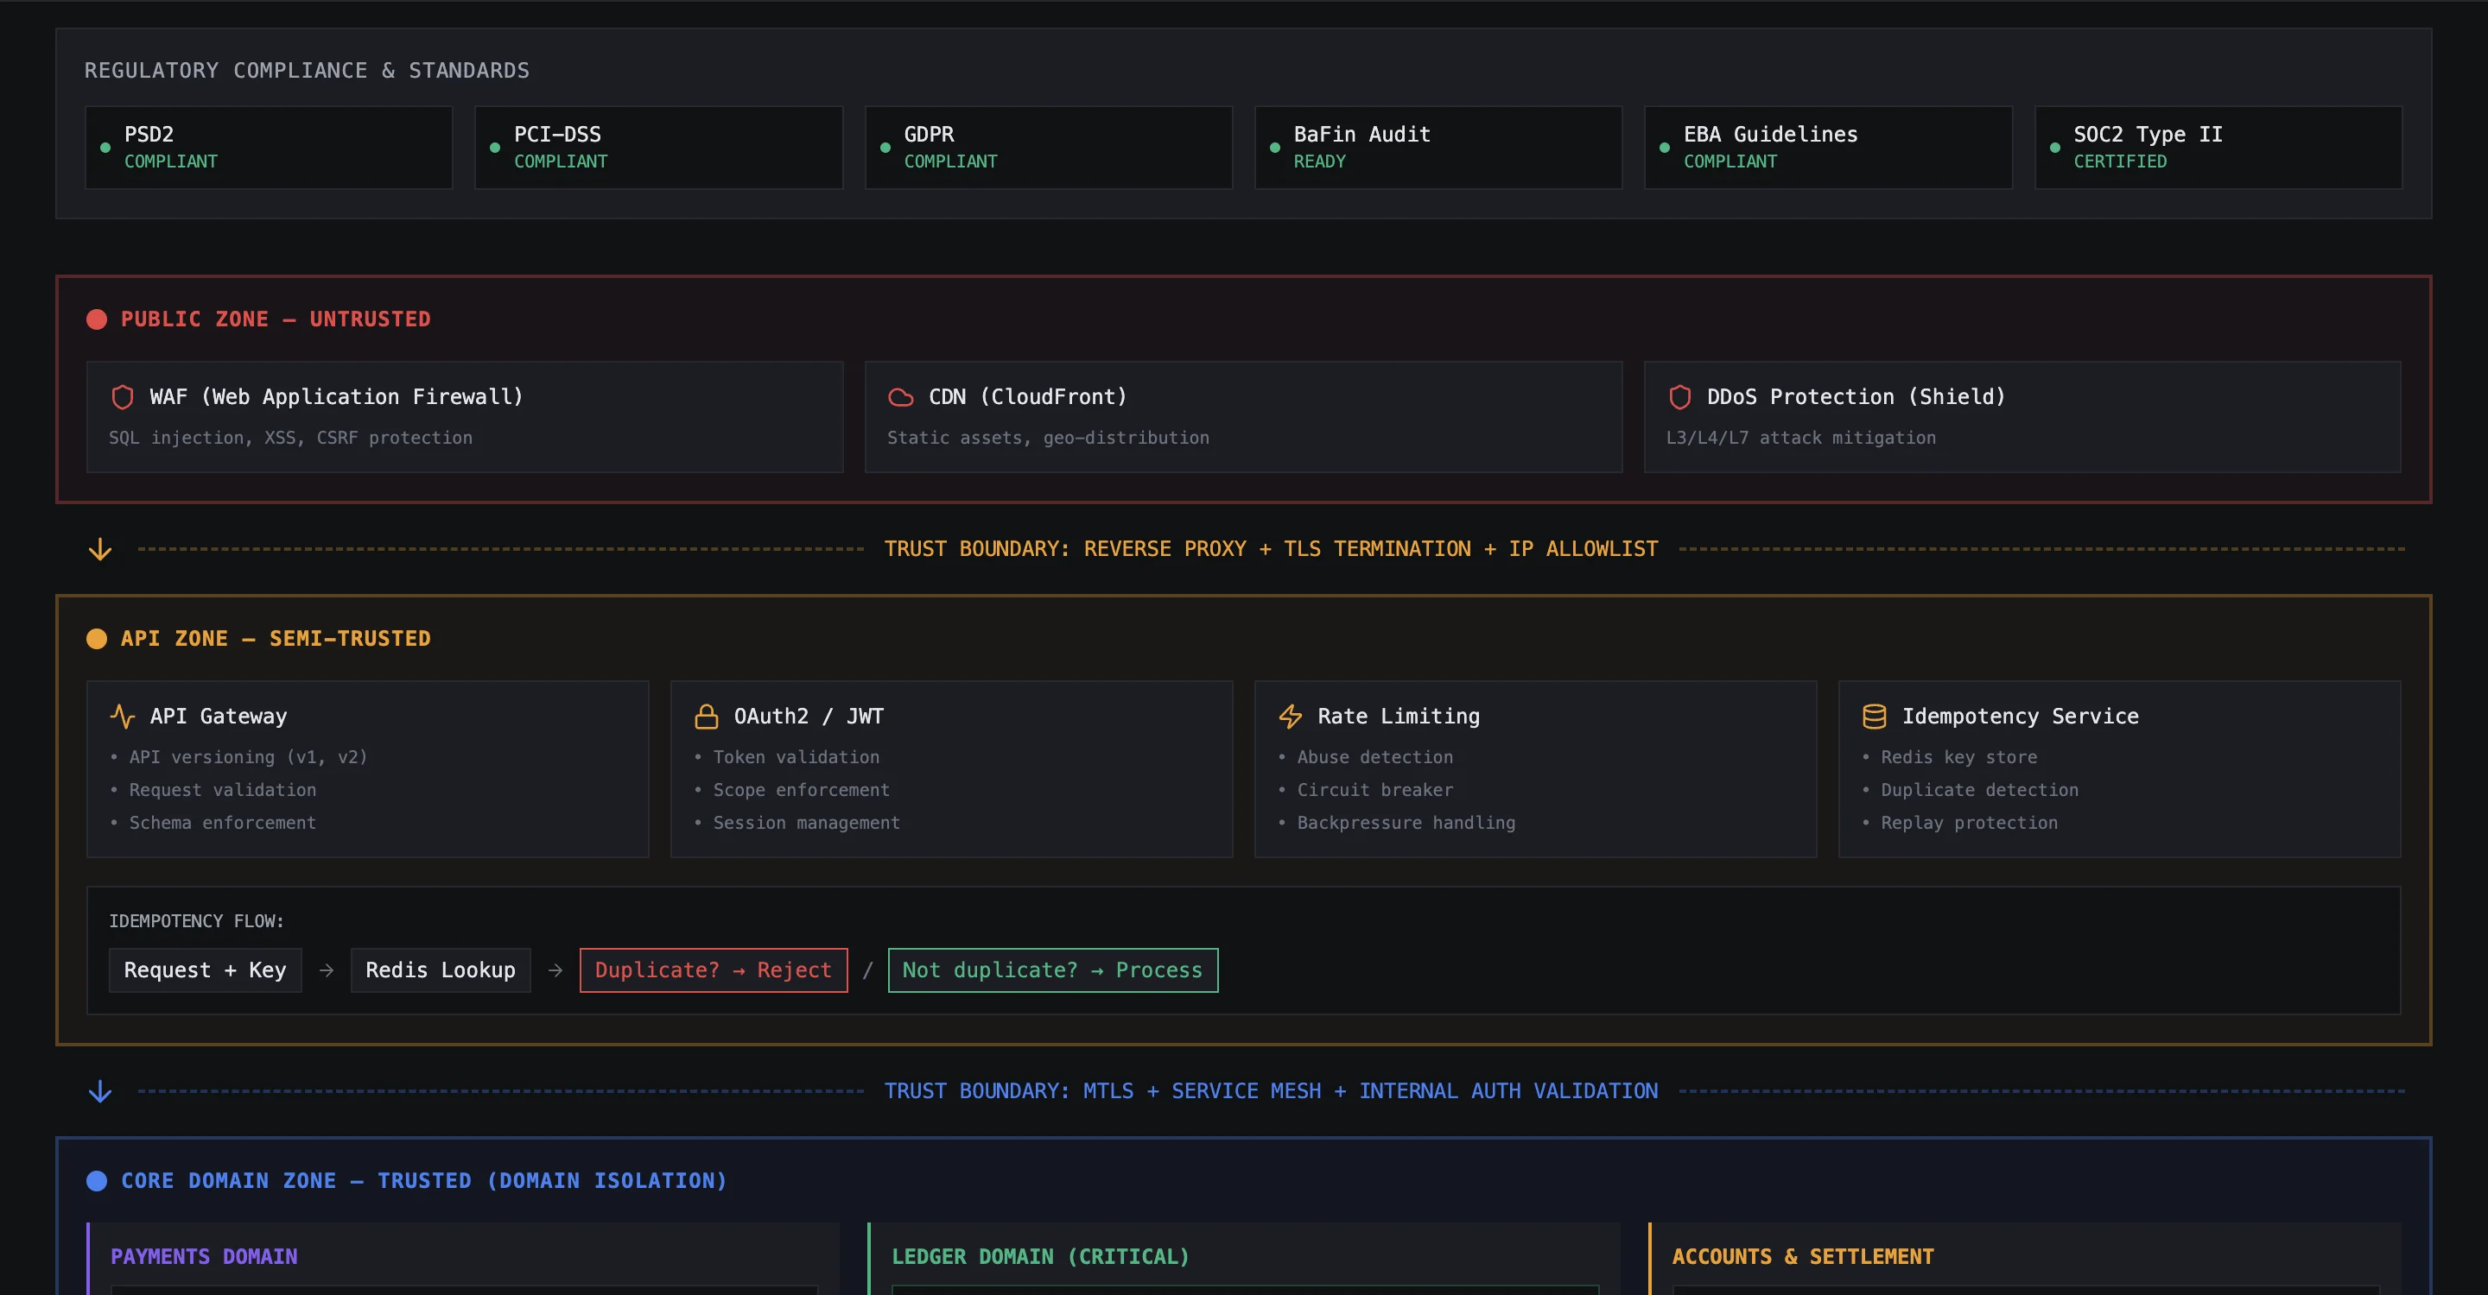The width and height of the screenshot is (2488, 1295).
Task: Click the orange trust boundary dashed line
Action: click(x=483, y=549)
